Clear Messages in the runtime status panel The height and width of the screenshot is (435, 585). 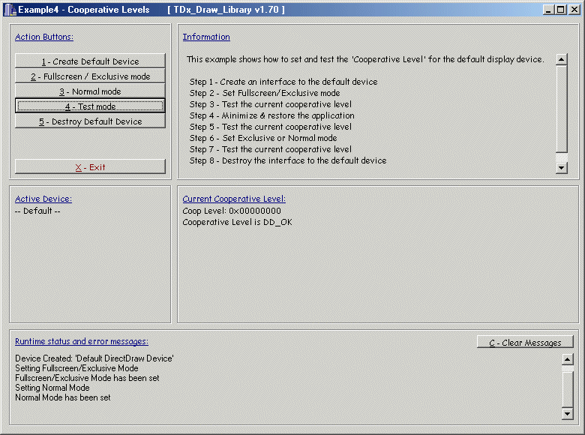525,343
